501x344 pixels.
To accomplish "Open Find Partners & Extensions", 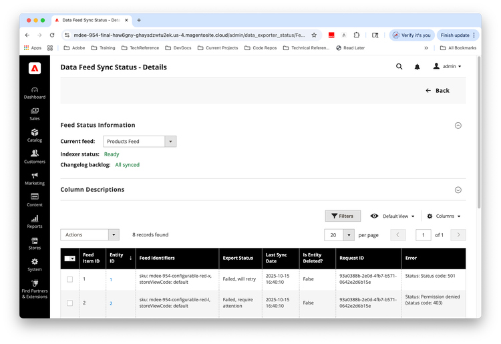I will [x=35, y=289].
